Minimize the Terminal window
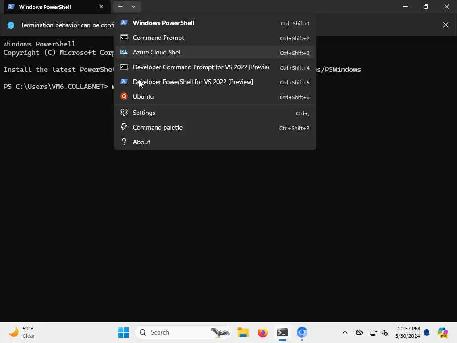Image resolution: width=457 pixels, height=343 pixels. (x=405, y=6)
